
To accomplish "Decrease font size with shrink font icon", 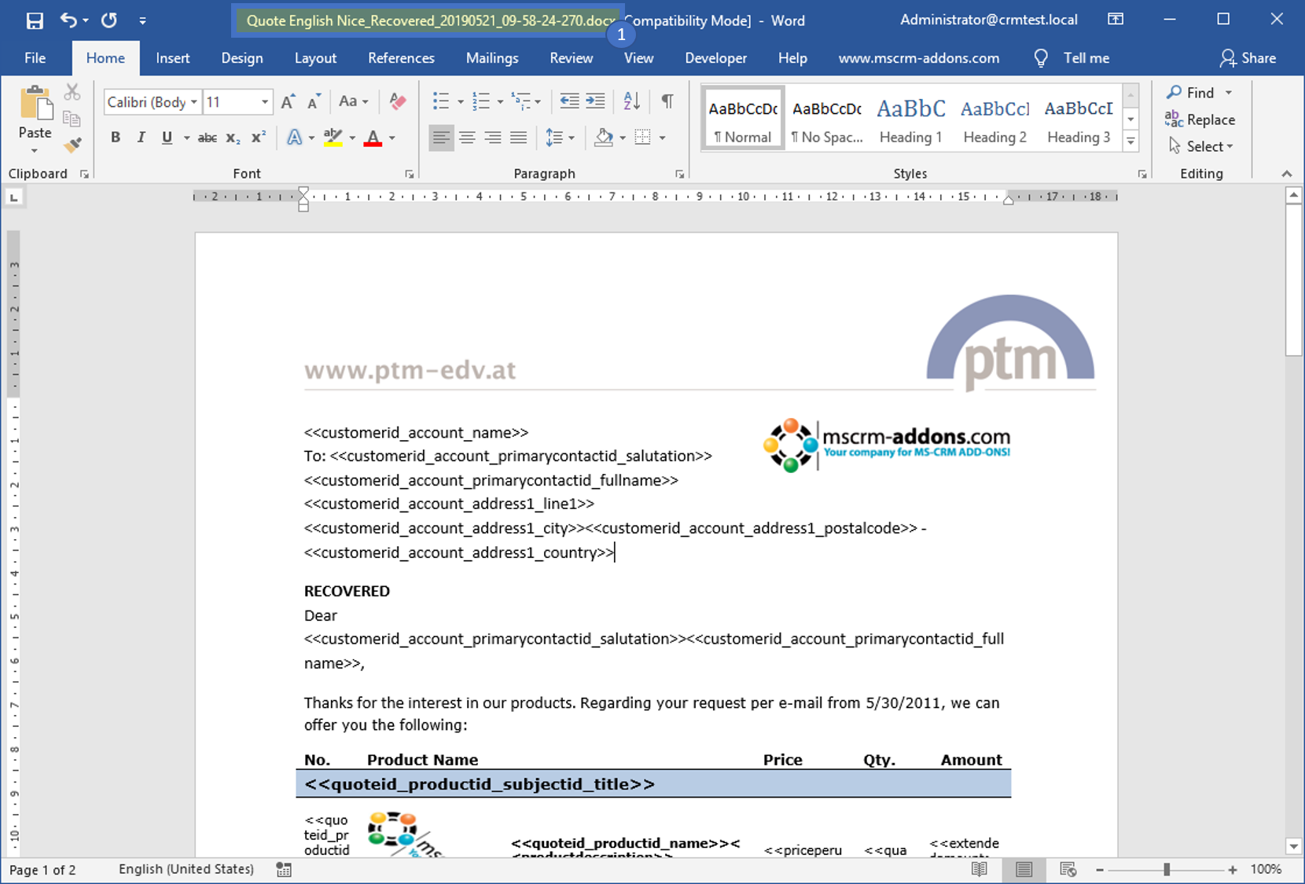I will [x=314, y=101].
